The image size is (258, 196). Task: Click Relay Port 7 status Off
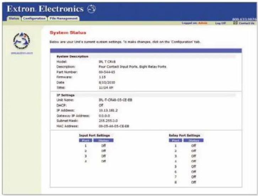click(194, 177)
